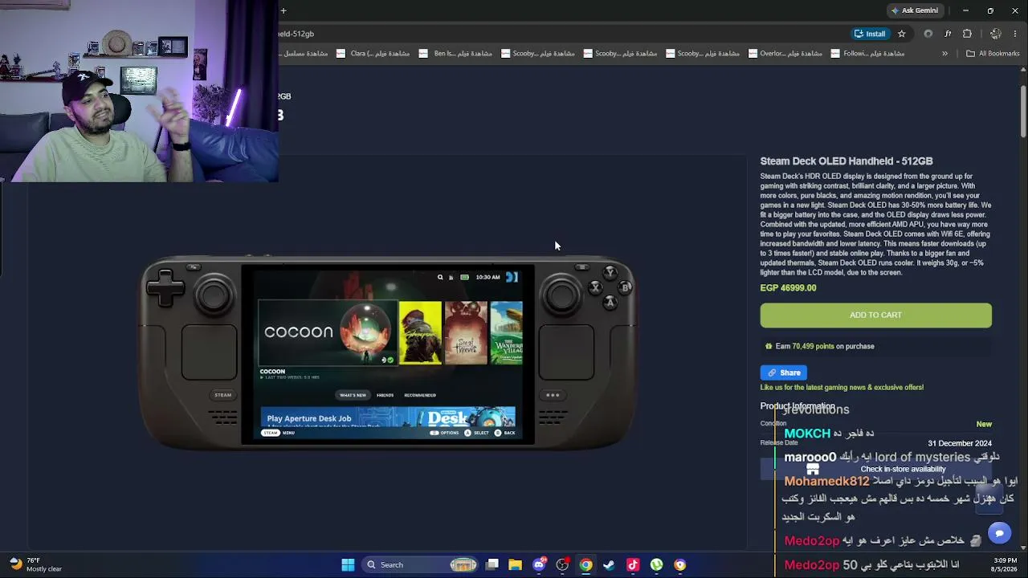The width and height of the screenshot is (1028, 578).
Task: Share the product with the Share button
Action: coord(784,372)
